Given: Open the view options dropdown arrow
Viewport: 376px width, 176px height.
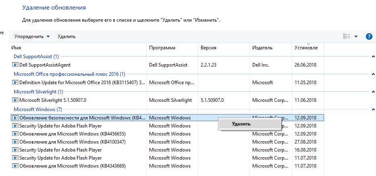Looking at the screenshot, I should [x=356, y=36].
